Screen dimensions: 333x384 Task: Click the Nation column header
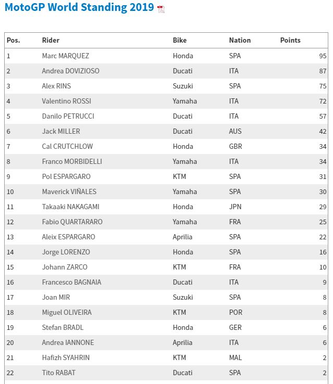click(240, 40)
